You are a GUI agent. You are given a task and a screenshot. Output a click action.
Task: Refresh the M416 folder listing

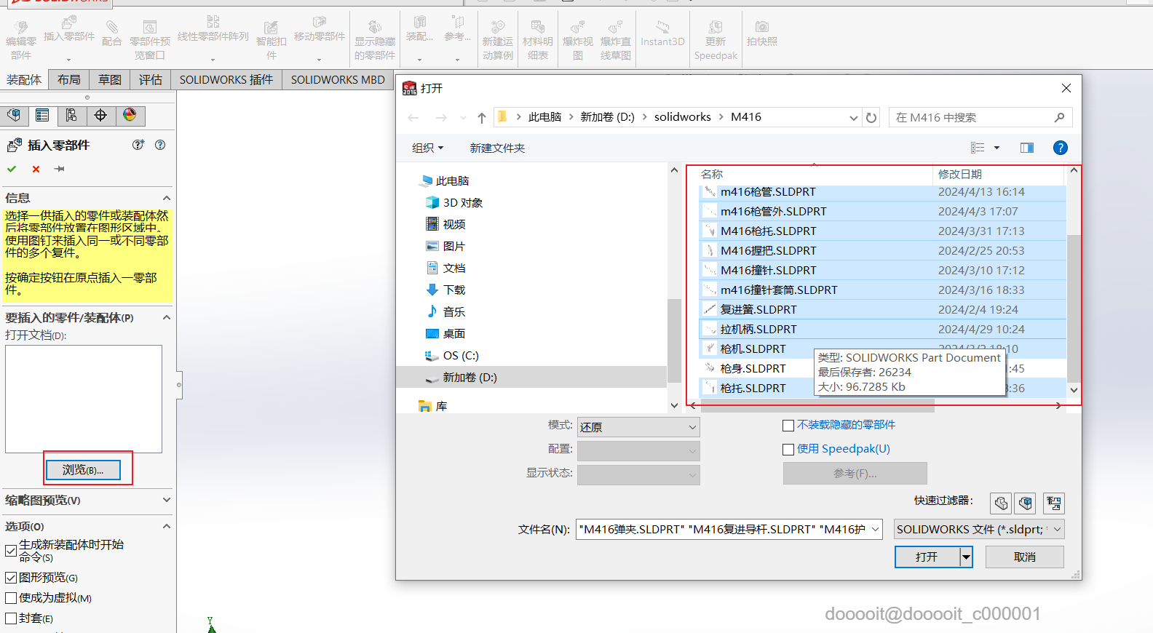(871, 117)
